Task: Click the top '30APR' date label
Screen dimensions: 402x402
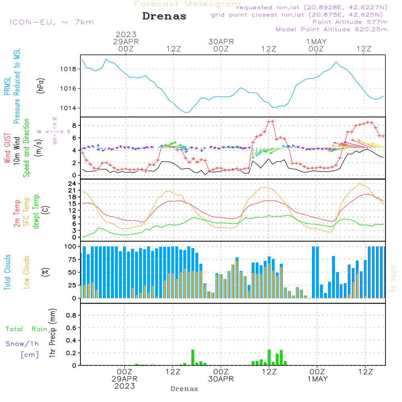Action: point(221,41)
